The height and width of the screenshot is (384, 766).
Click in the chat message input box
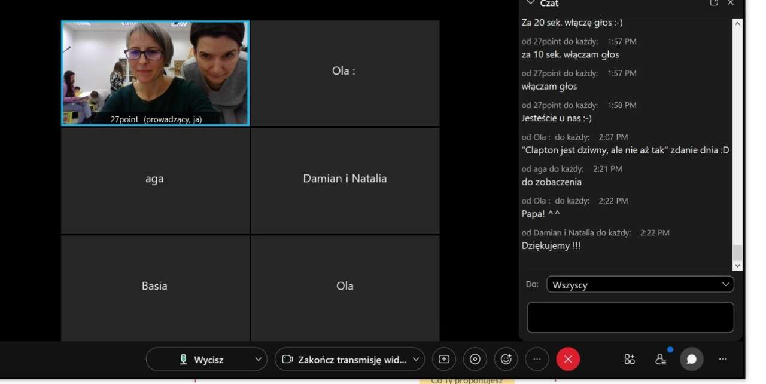pyautogui.click(x=630, y=317)
